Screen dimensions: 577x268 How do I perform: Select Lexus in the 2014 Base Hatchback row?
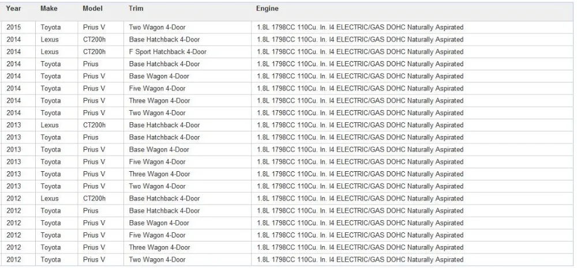(50, 39)
